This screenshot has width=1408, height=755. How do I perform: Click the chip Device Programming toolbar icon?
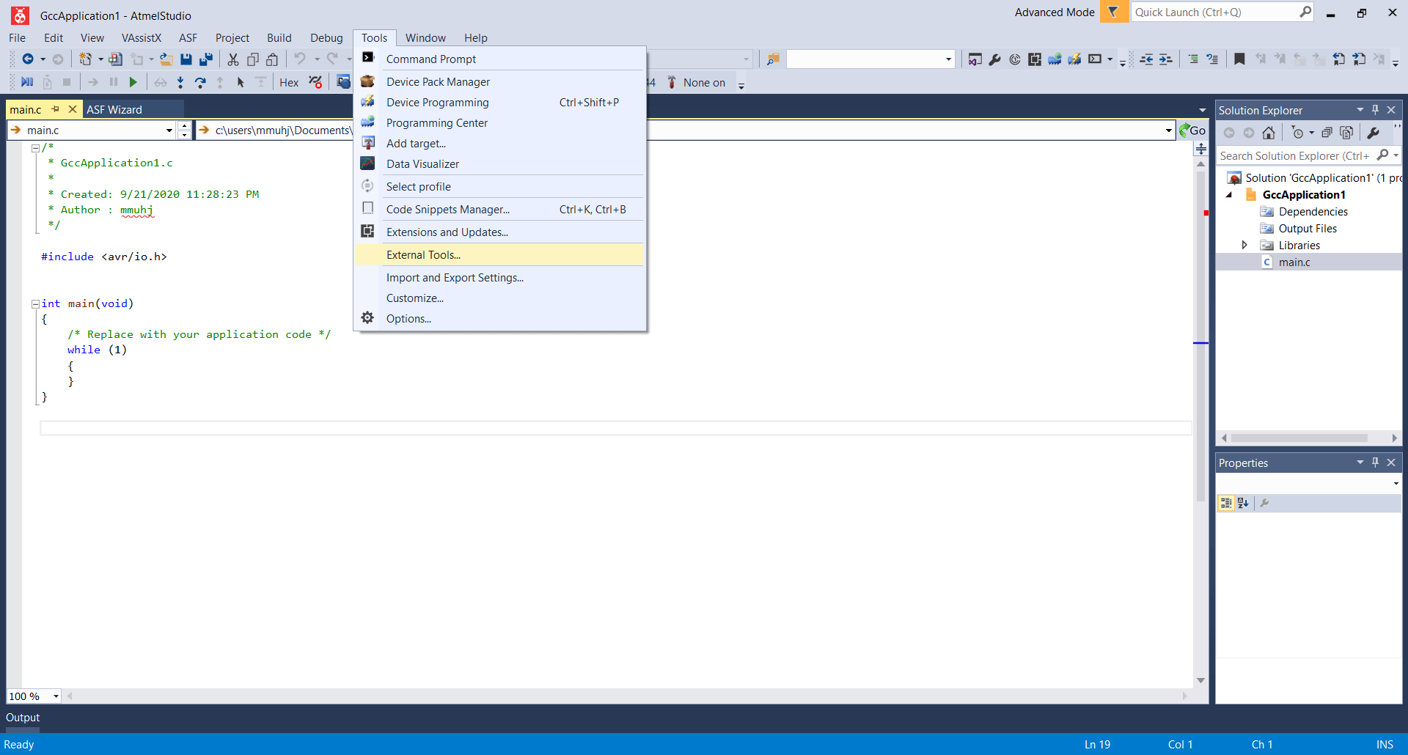tap(1055, 59)
